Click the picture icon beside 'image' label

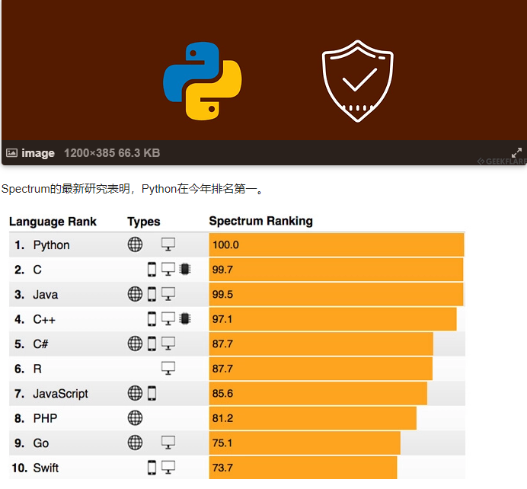point(11,152)
